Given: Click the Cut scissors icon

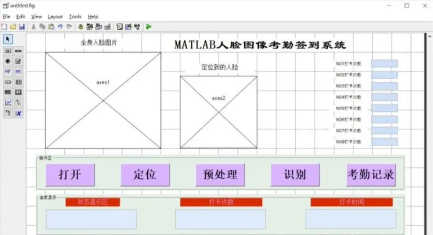Looking at the screenshot, I should tap(33, 27).
